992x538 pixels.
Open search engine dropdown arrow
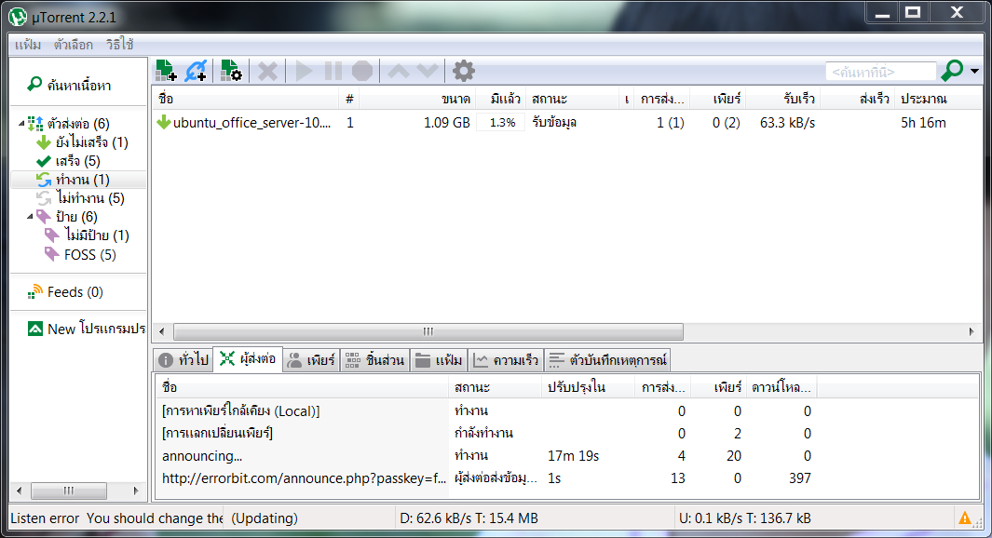coord(975,72)
